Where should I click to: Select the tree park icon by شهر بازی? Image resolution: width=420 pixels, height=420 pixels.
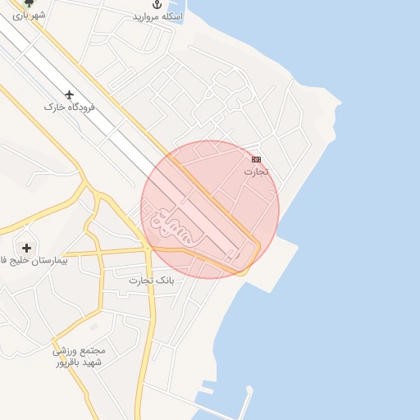pos(29,3)
